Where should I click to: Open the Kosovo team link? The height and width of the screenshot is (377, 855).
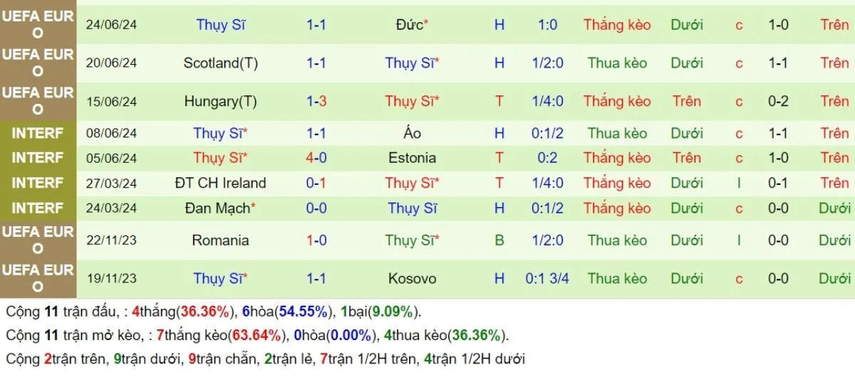[412, 279]
